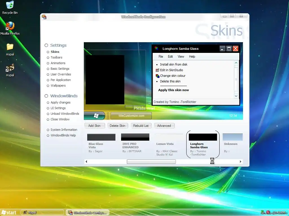Viewport: 289px width, 216px height.
Task: Click 'Created by Tomino -TomRichter' status text
Action: pos(175,102)
